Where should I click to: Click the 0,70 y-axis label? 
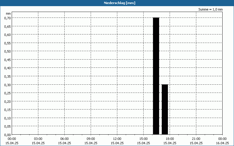point(8,18)
